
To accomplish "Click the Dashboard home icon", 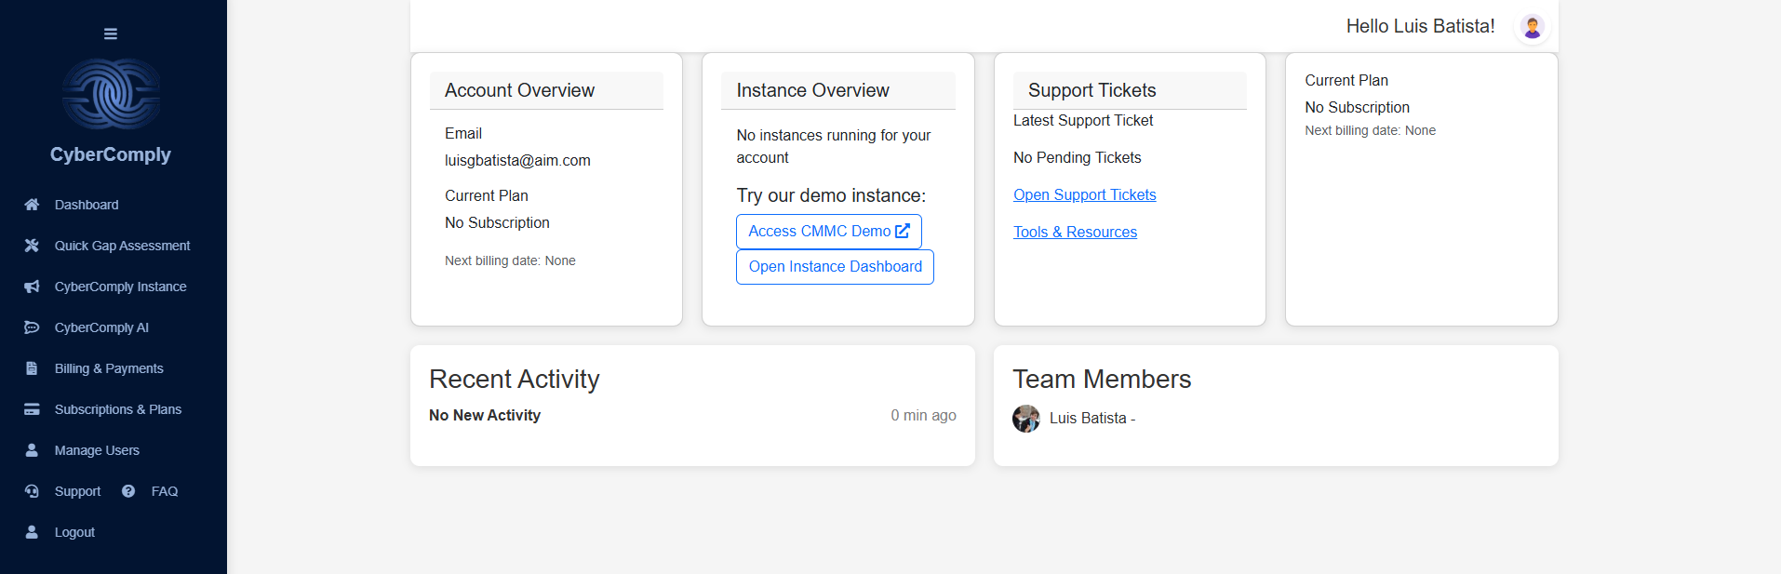I will 32,205.
